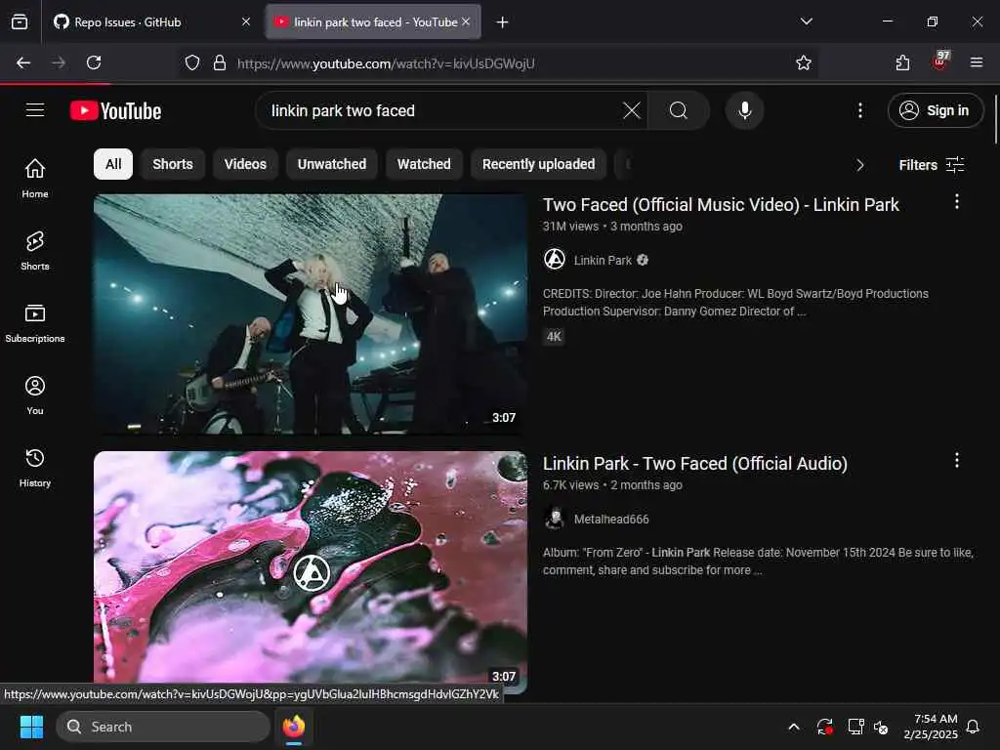Select the All filter chip
Screen dimensions: 1000x750
113,164
